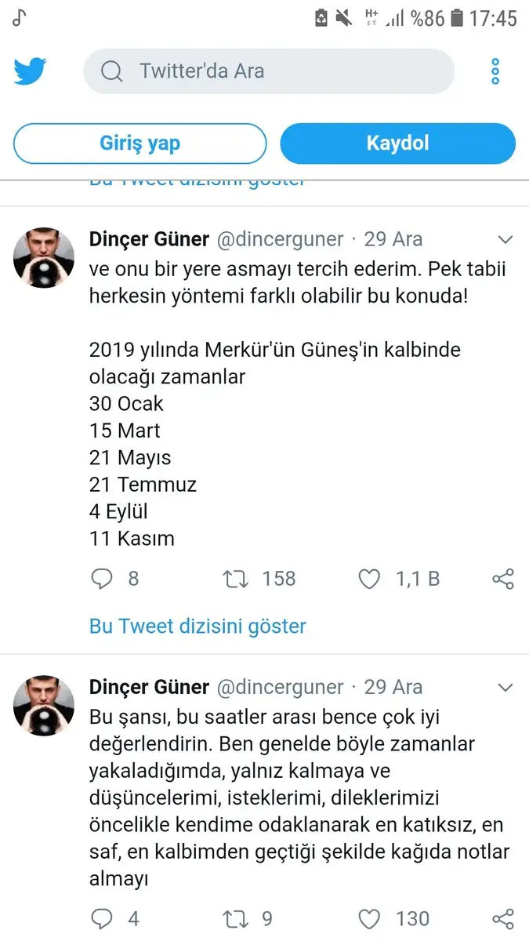This screenshot has height=941, width=529.
Task: Open @dincerguner handle in the first tweet
Action: [x=280, y=239]
